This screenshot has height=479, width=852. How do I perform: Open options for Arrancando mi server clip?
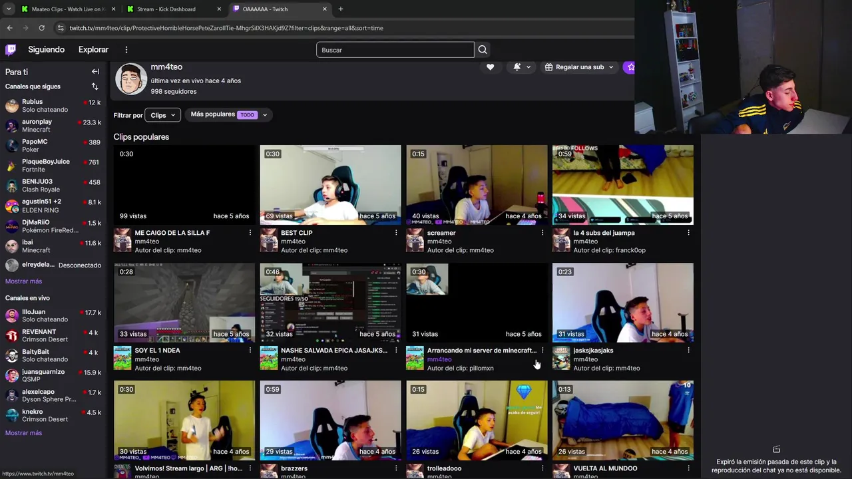pyautogui.click(x=542, y=351)
